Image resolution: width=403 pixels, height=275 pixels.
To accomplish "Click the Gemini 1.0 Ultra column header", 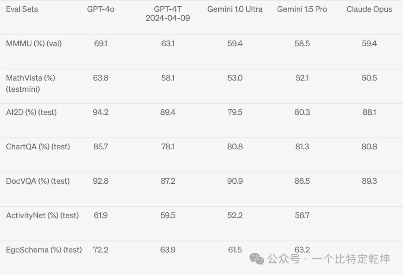I will click(x=235, y=9).
